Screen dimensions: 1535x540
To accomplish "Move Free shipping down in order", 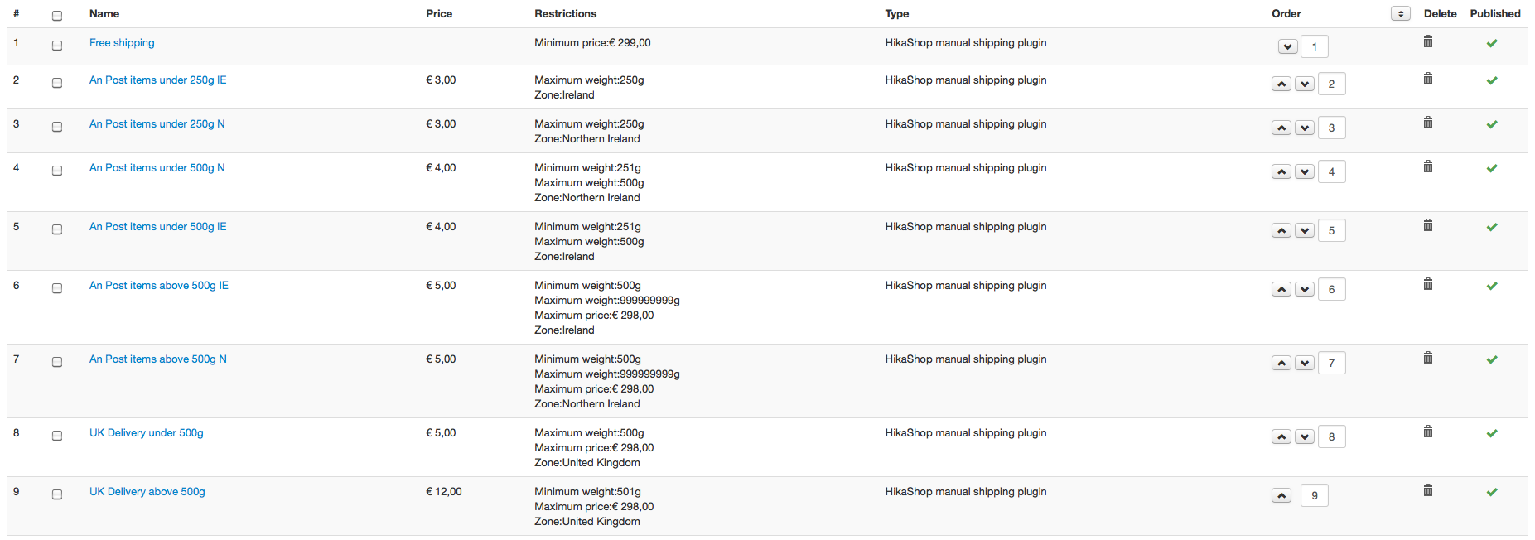I will 1286,46.
